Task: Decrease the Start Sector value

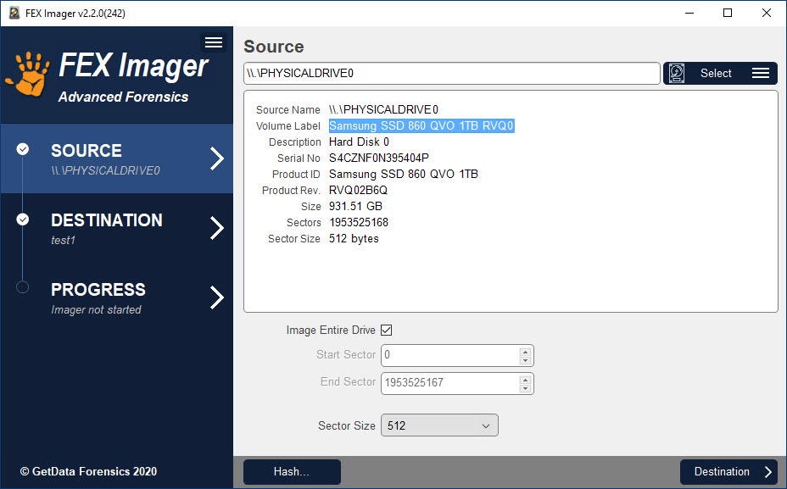Action: pos(525,360)
